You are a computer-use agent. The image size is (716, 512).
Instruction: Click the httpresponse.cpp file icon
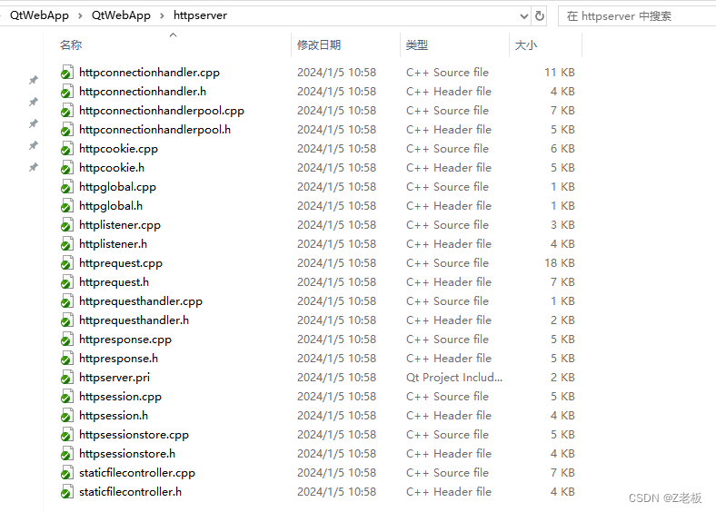(x=67, y=340)
